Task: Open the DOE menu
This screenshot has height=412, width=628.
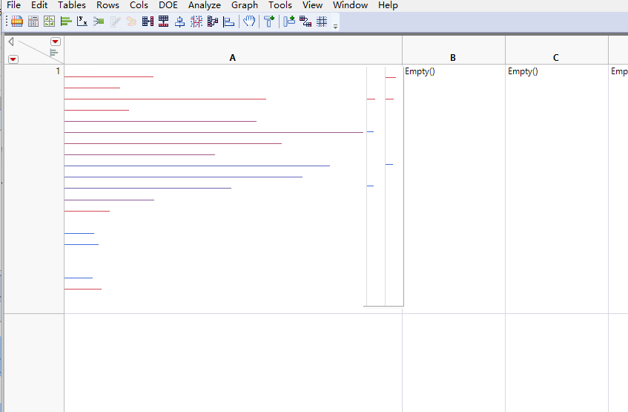Action: (168, 5)
